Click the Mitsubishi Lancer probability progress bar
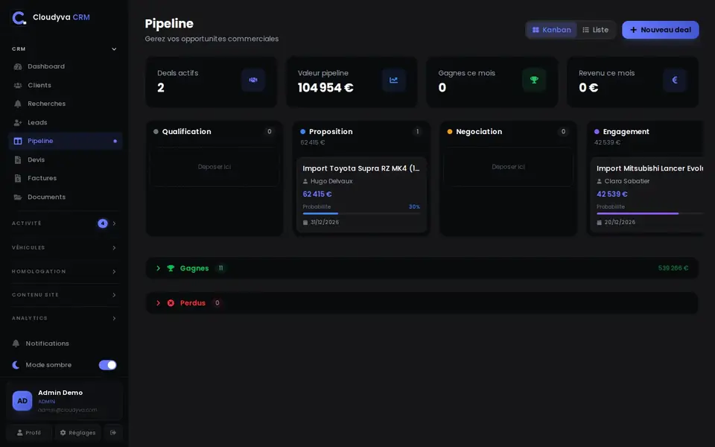 point(649,214)
